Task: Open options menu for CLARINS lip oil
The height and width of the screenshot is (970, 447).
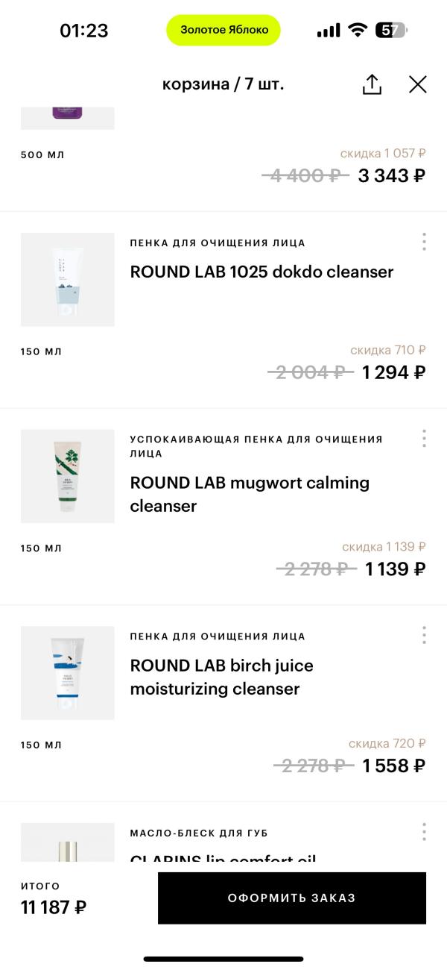Action: coord(424,832)
